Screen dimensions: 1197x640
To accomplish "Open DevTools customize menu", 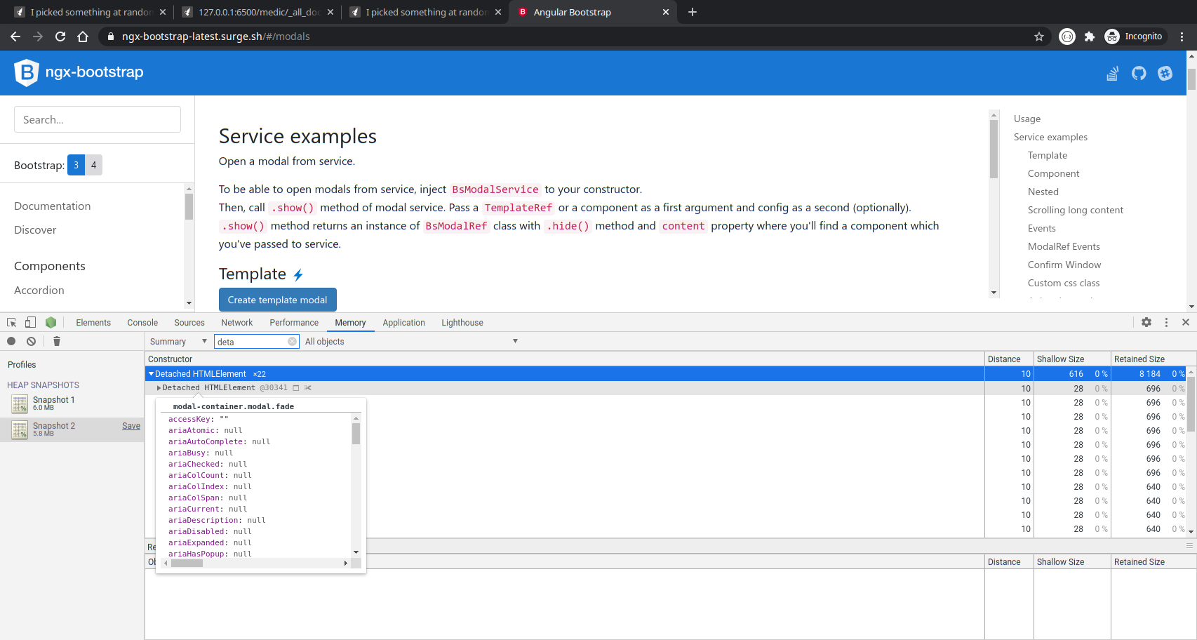I will 1167,322.
